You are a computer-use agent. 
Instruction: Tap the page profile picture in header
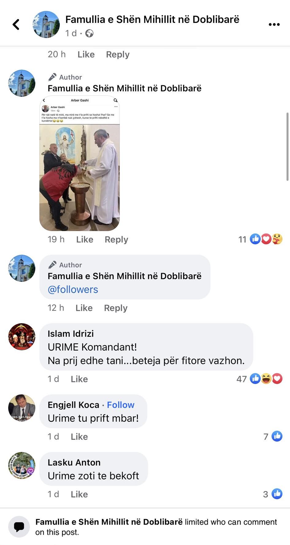coord(46,25)
